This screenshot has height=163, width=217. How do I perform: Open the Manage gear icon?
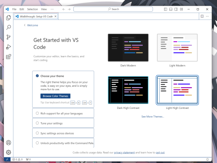click(8, 152)
